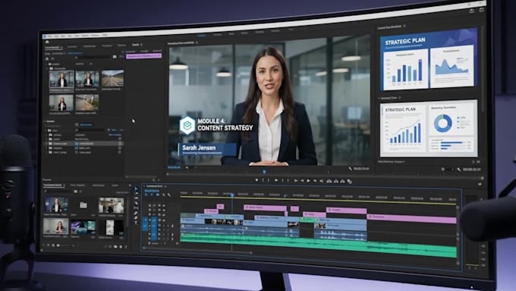Toggle lock on the second video track
The image size is (516, 291).
click(149, 209)
